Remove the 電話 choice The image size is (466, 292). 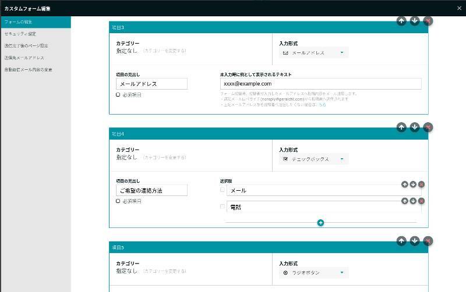click(x=421, y=201)
